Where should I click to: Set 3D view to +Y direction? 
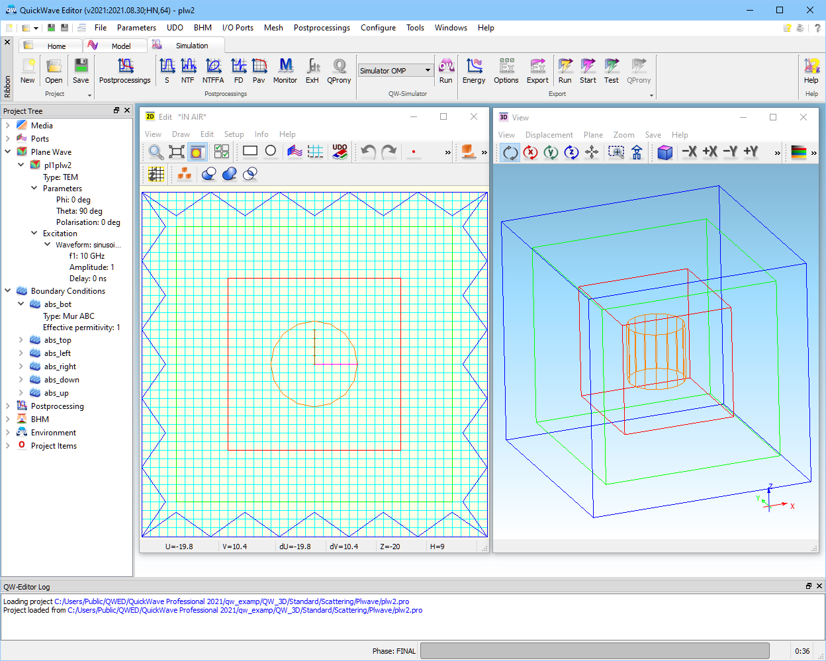coord(751,152)
